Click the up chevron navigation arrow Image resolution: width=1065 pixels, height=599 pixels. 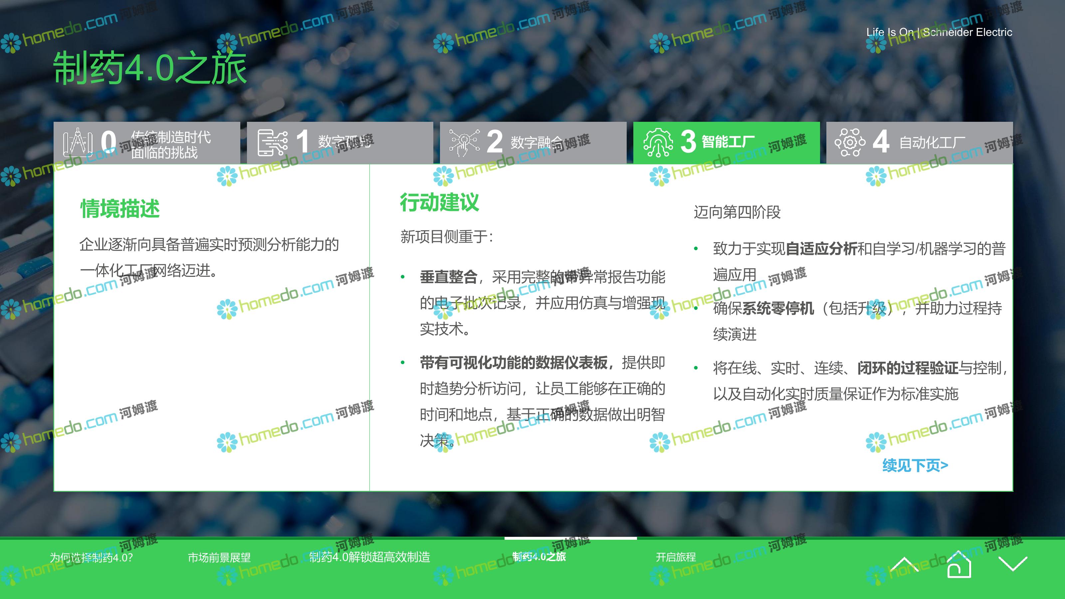[904, 564]
